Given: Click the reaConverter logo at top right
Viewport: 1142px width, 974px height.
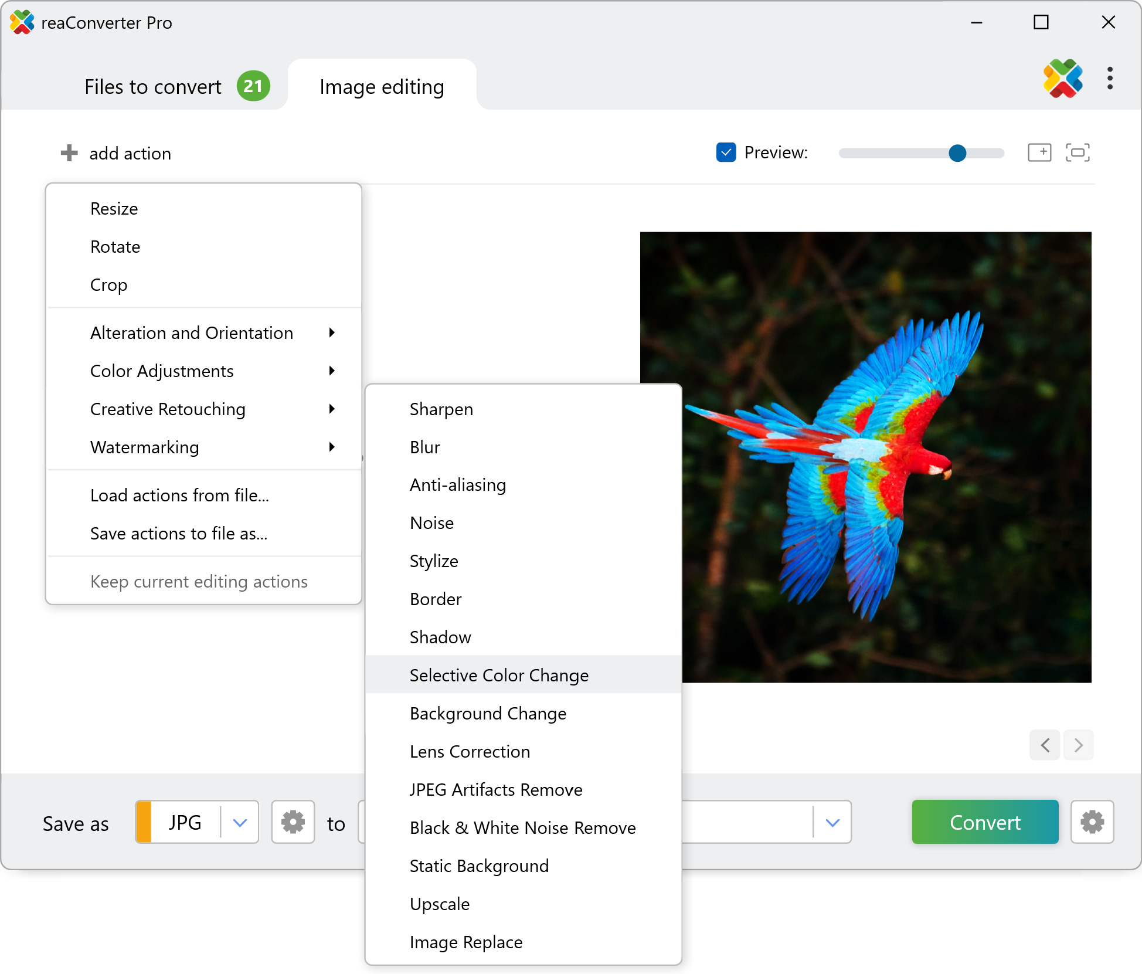Looking at the screenshot, I should click(x=1062, y=78).
